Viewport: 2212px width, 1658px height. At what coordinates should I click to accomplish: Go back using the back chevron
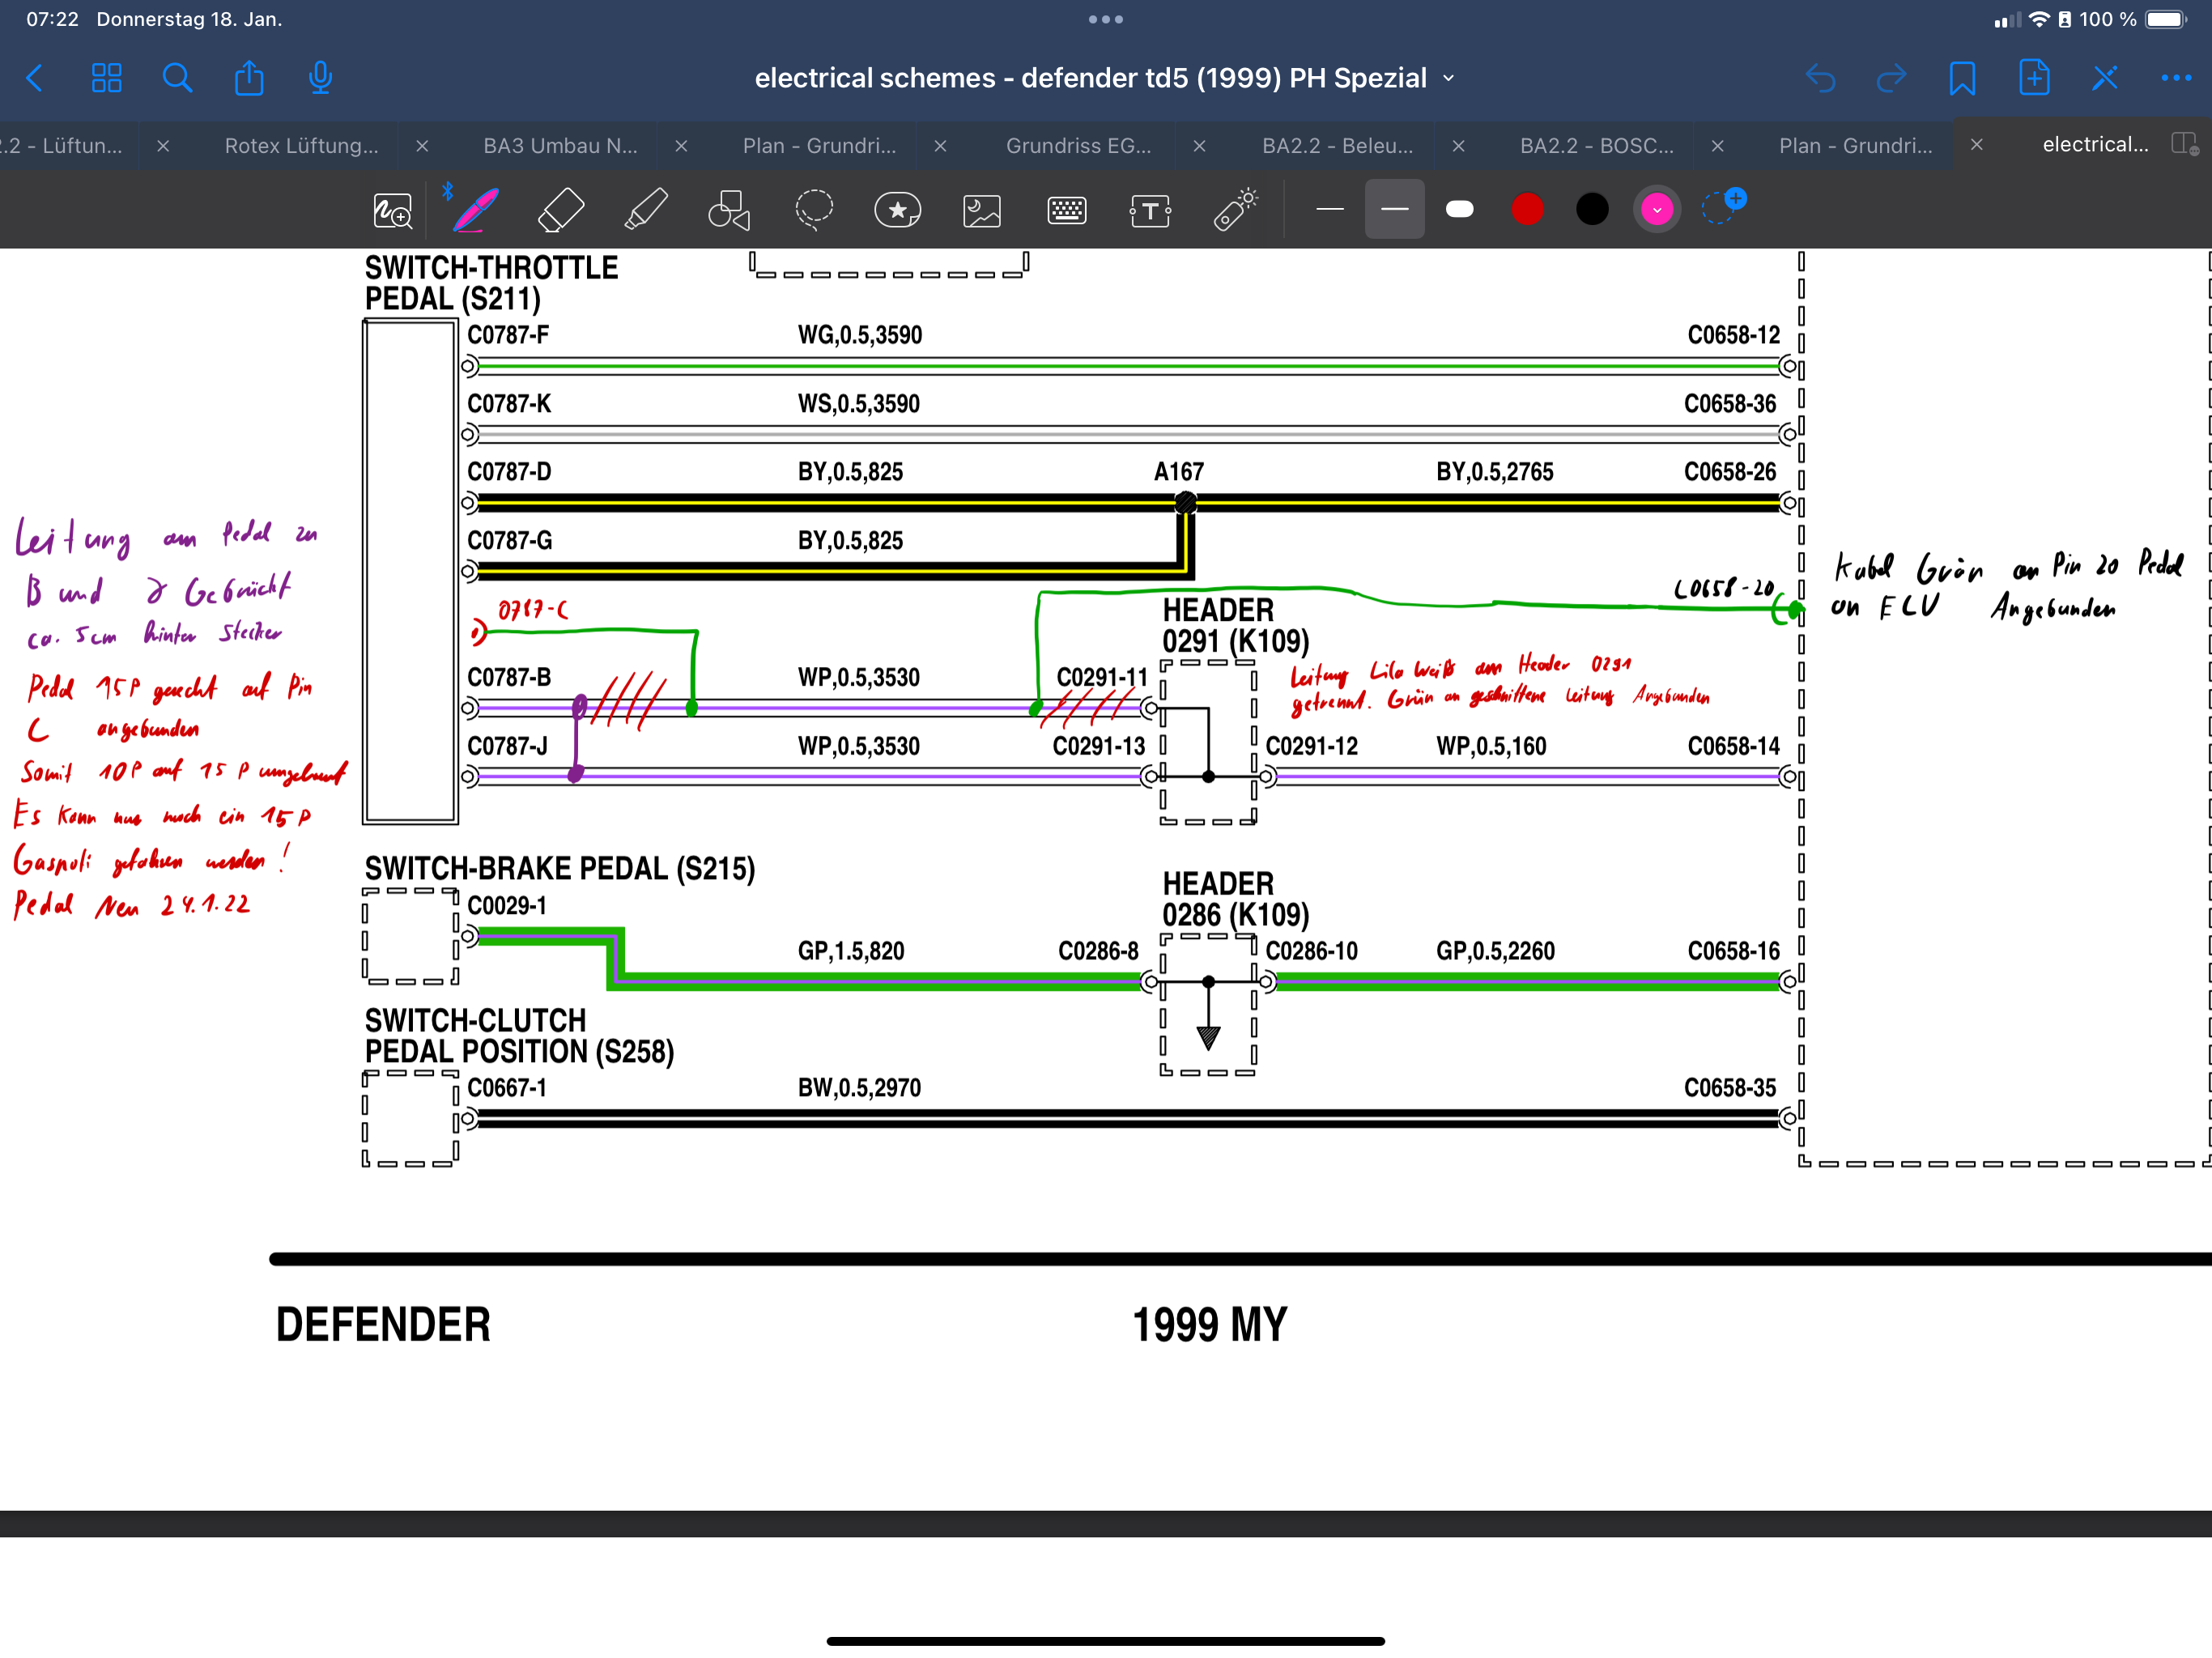point(35,78)
